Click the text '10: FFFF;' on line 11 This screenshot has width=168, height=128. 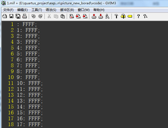30,83
